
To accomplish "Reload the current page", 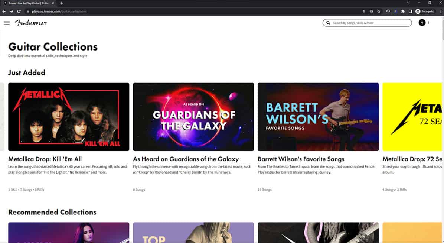I will (x=19, y=12).
